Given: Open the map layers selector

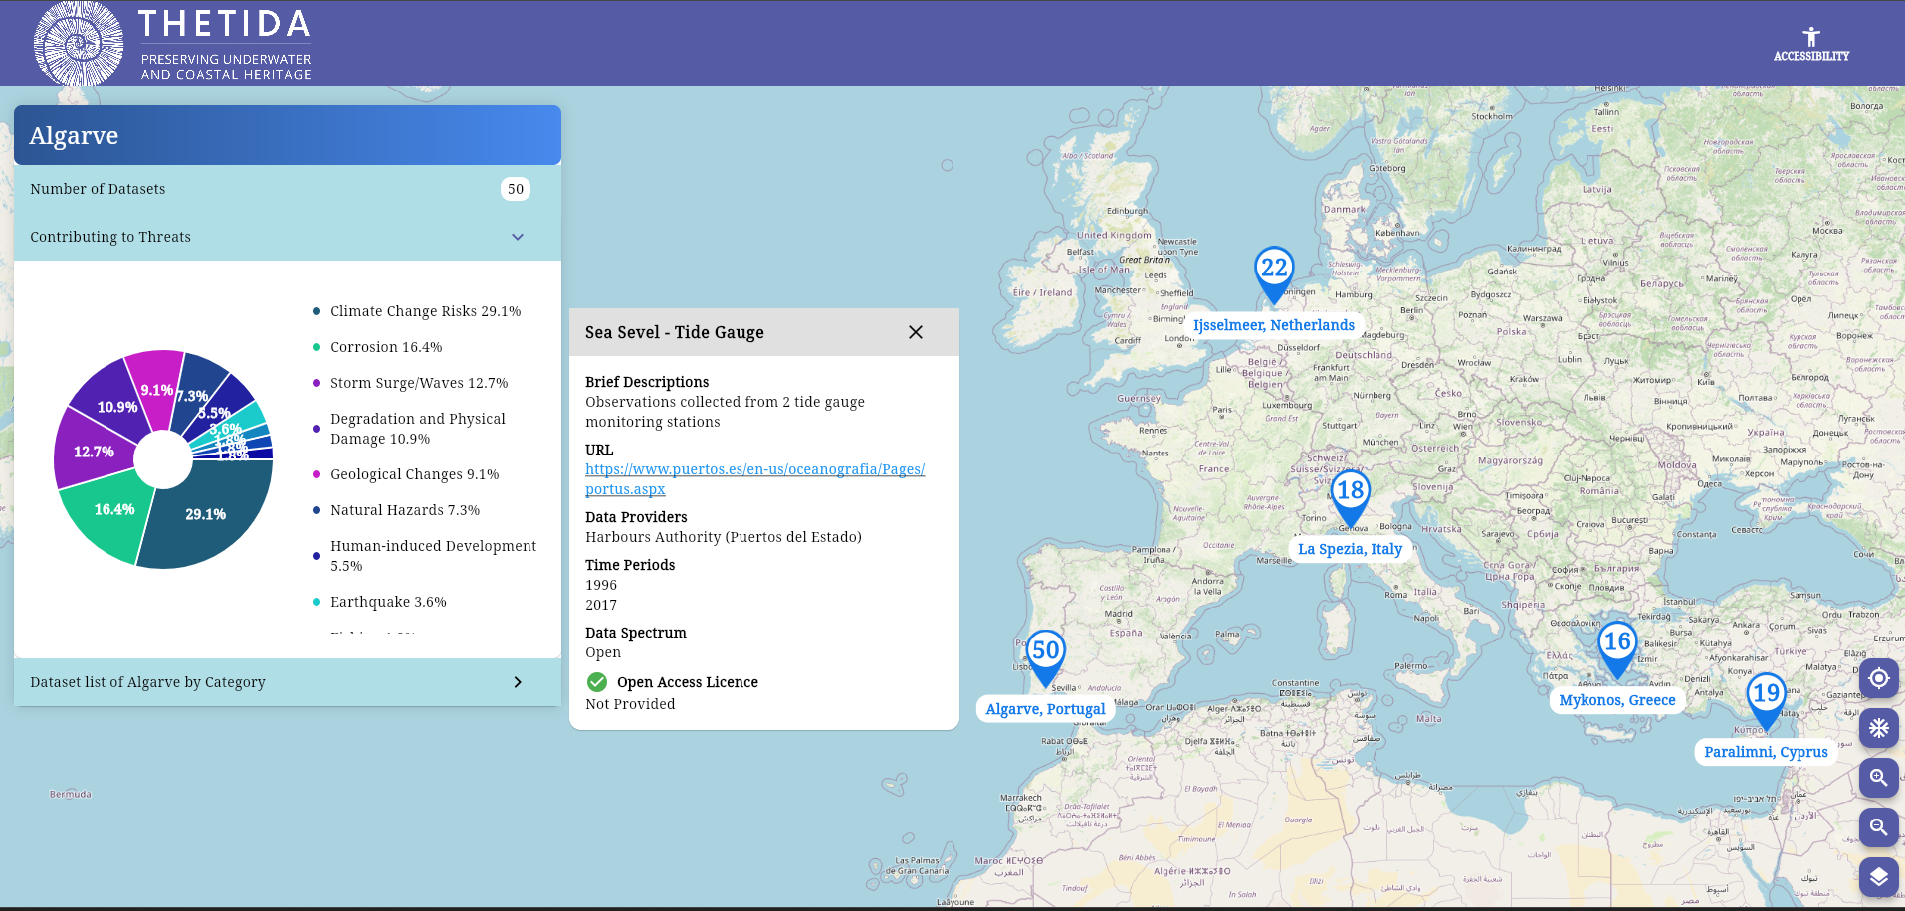Looking at the screenshot, I should 1878,877.
